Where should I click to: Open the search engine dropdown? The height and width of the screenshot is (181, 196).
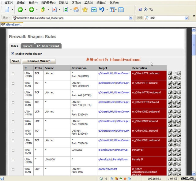click(187, 18)
